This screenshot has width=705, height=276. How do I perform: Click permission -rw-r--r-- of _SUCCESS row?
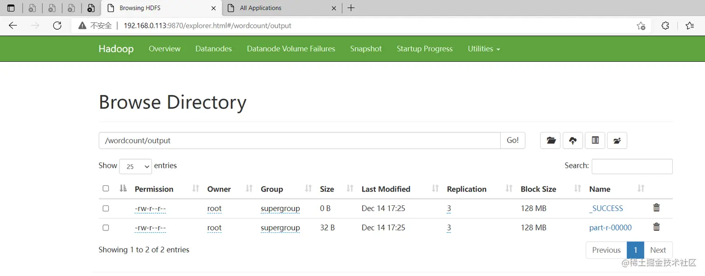tap(150, 209)
